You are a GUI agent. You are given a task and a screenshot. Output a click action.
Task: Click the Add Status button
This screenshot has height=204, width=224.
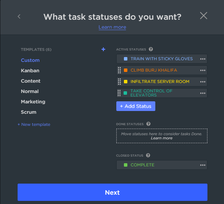pos(136,106)
